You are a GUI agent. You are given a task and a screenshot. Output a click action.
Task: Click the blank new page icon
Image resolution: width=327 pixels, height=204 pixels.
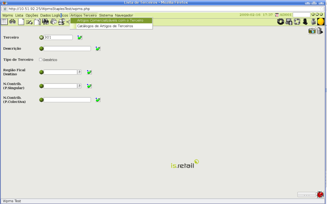[21, 22]
